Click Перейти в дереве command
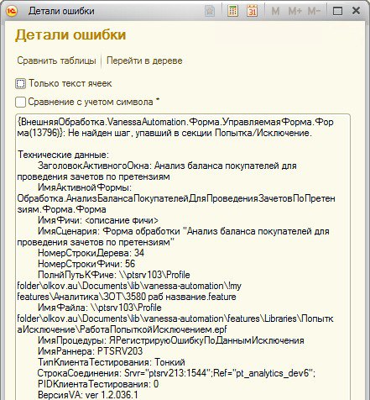Screen dimensions: 370x400 [144, 61]
